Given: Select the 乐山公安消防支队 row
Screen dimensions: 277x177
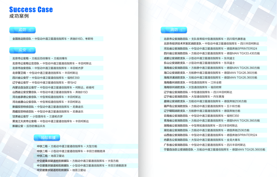Looking at the screenshot, I should click(x=213, y=63).
